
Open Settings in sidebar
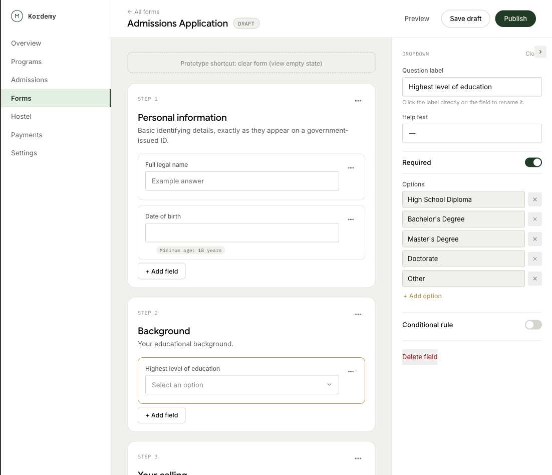tap(24, 153)
